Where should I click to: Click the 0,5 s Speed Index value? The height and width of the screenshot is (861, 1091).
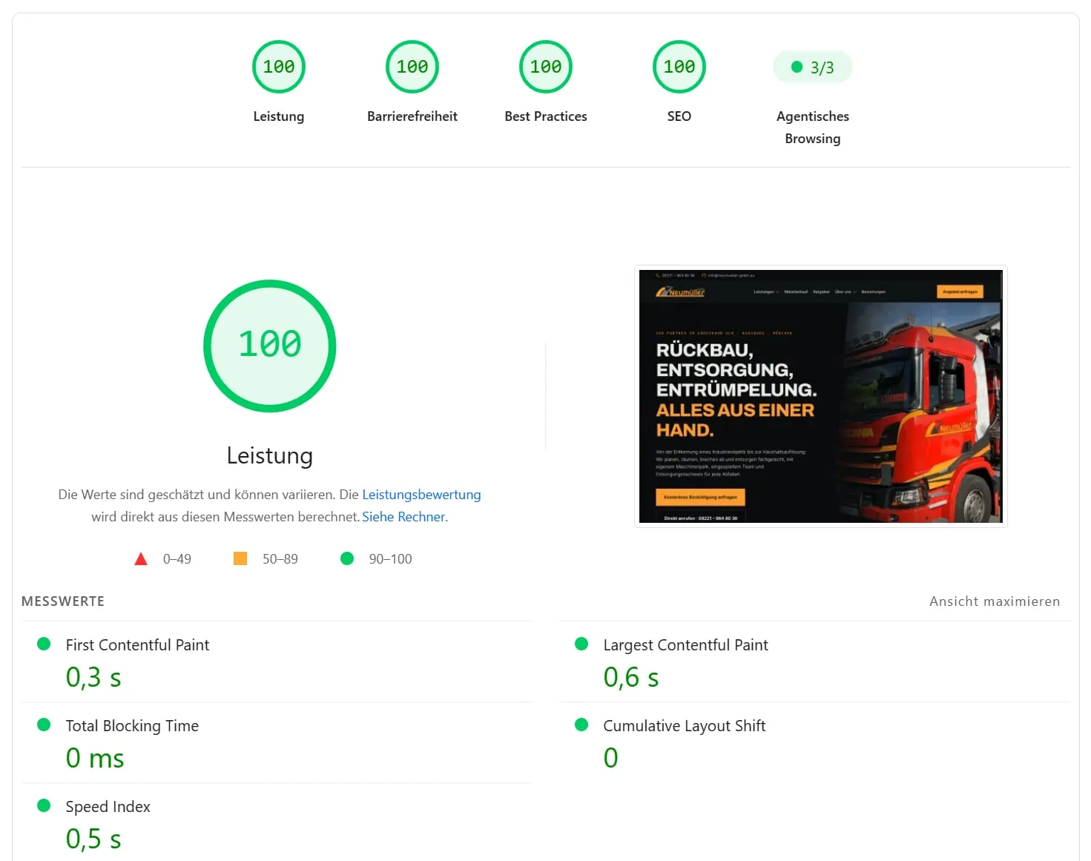[x=93, y=839]
